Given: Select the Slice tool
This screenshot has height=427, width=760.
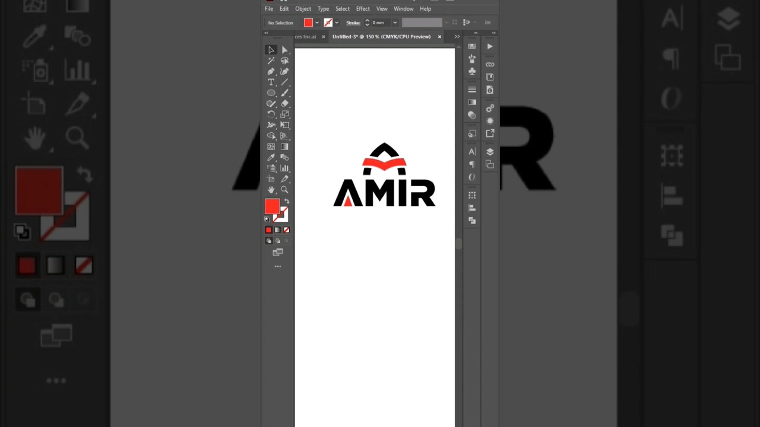Looking at the screenshot, I should (x=284, y=179).
